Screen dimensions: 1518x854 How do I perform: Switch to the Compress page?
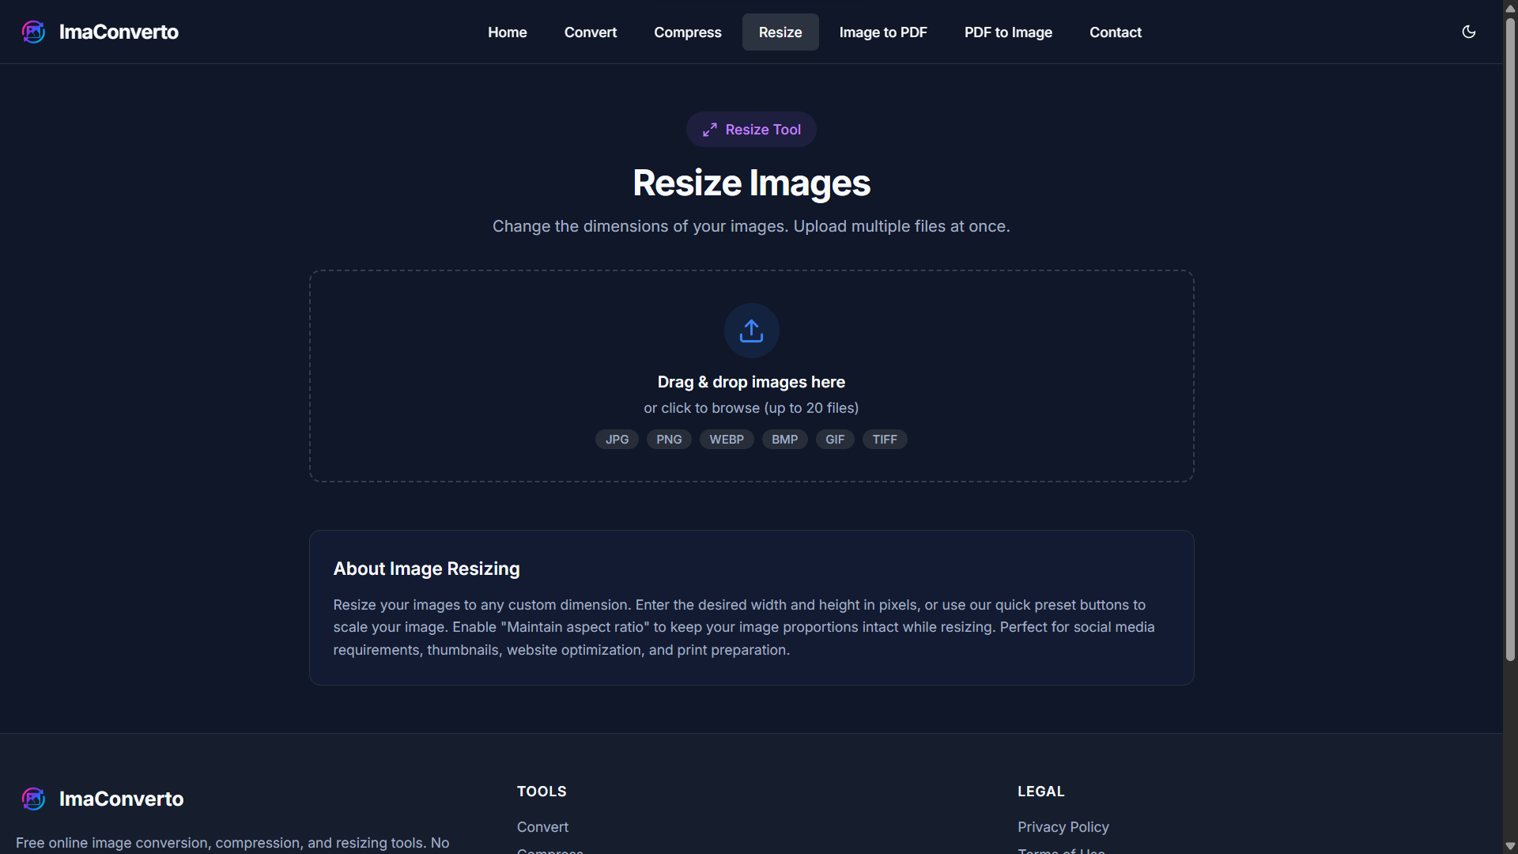[x=687, y=32]
